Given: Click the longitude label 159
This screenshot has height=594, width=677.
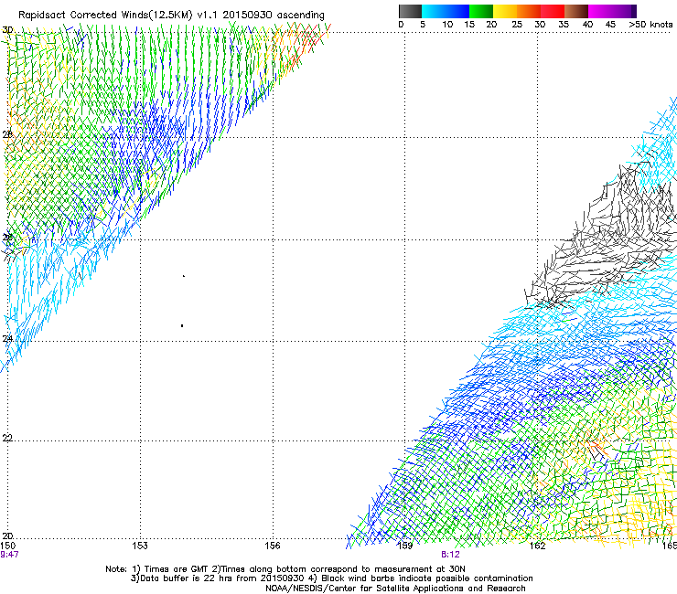Looking at the screenshot, I should pyautogui.click(x=404, y=546).
